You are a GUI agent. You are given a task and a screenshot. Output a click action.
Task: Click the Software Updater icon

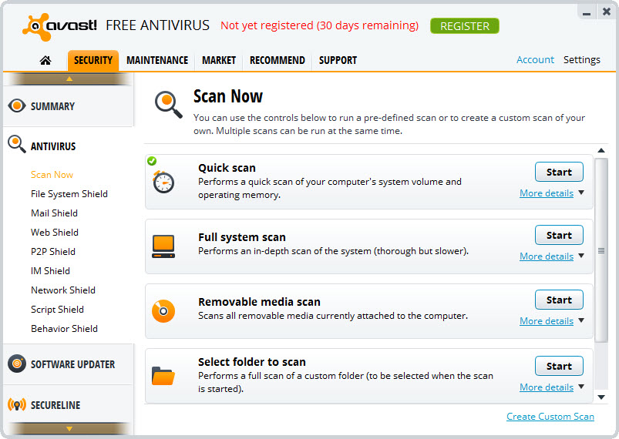17,364
